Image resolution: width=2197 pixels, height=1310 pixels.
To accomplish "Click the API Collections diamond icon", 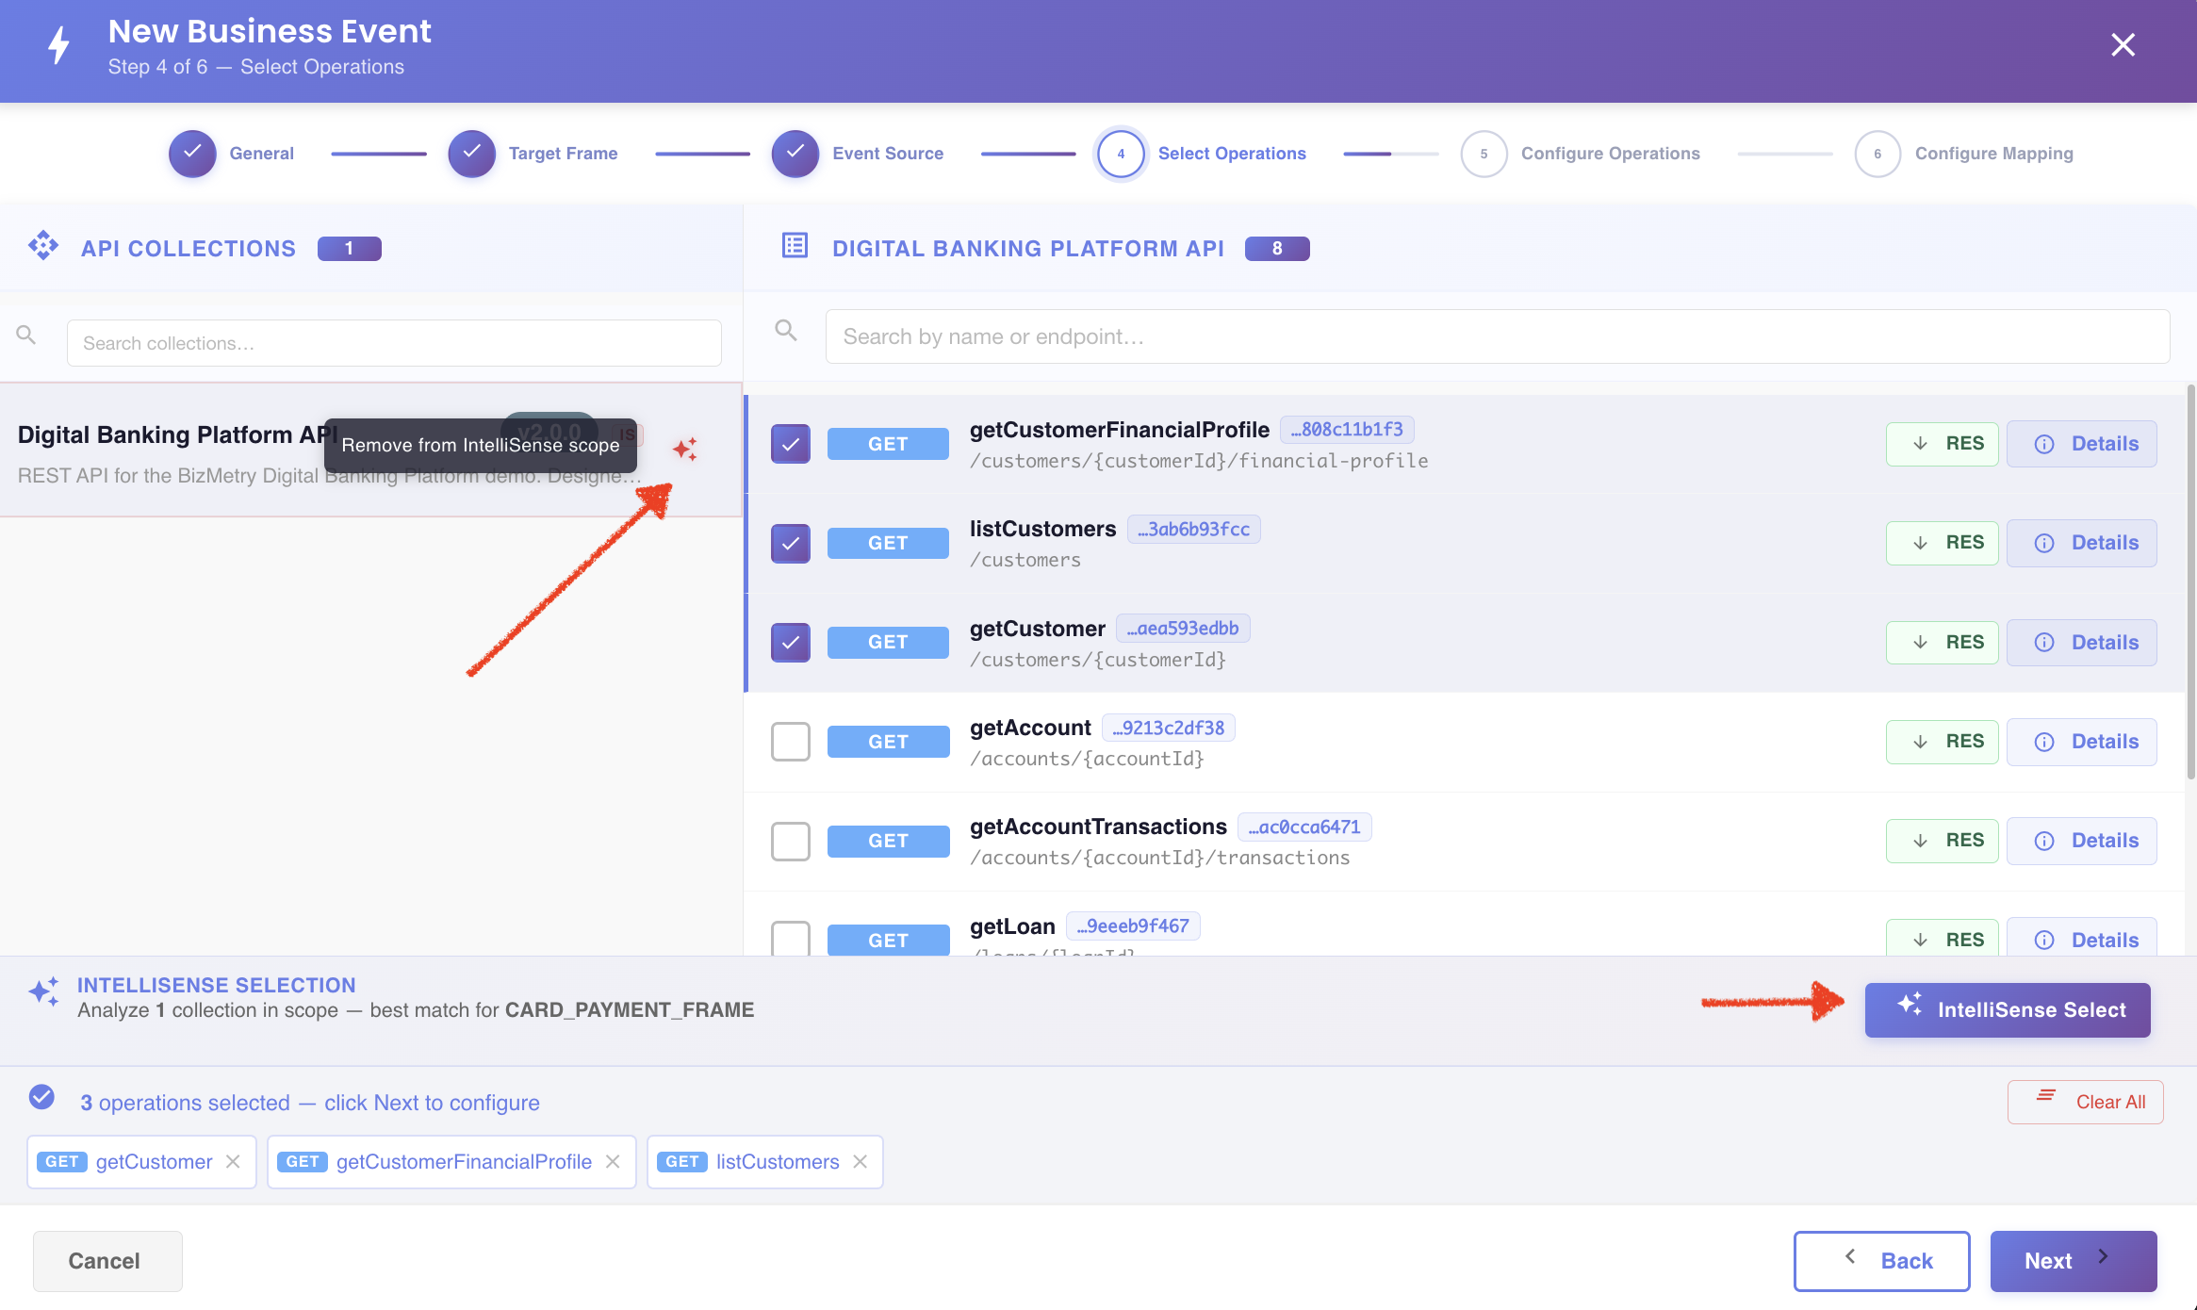I will click(43, 246).
